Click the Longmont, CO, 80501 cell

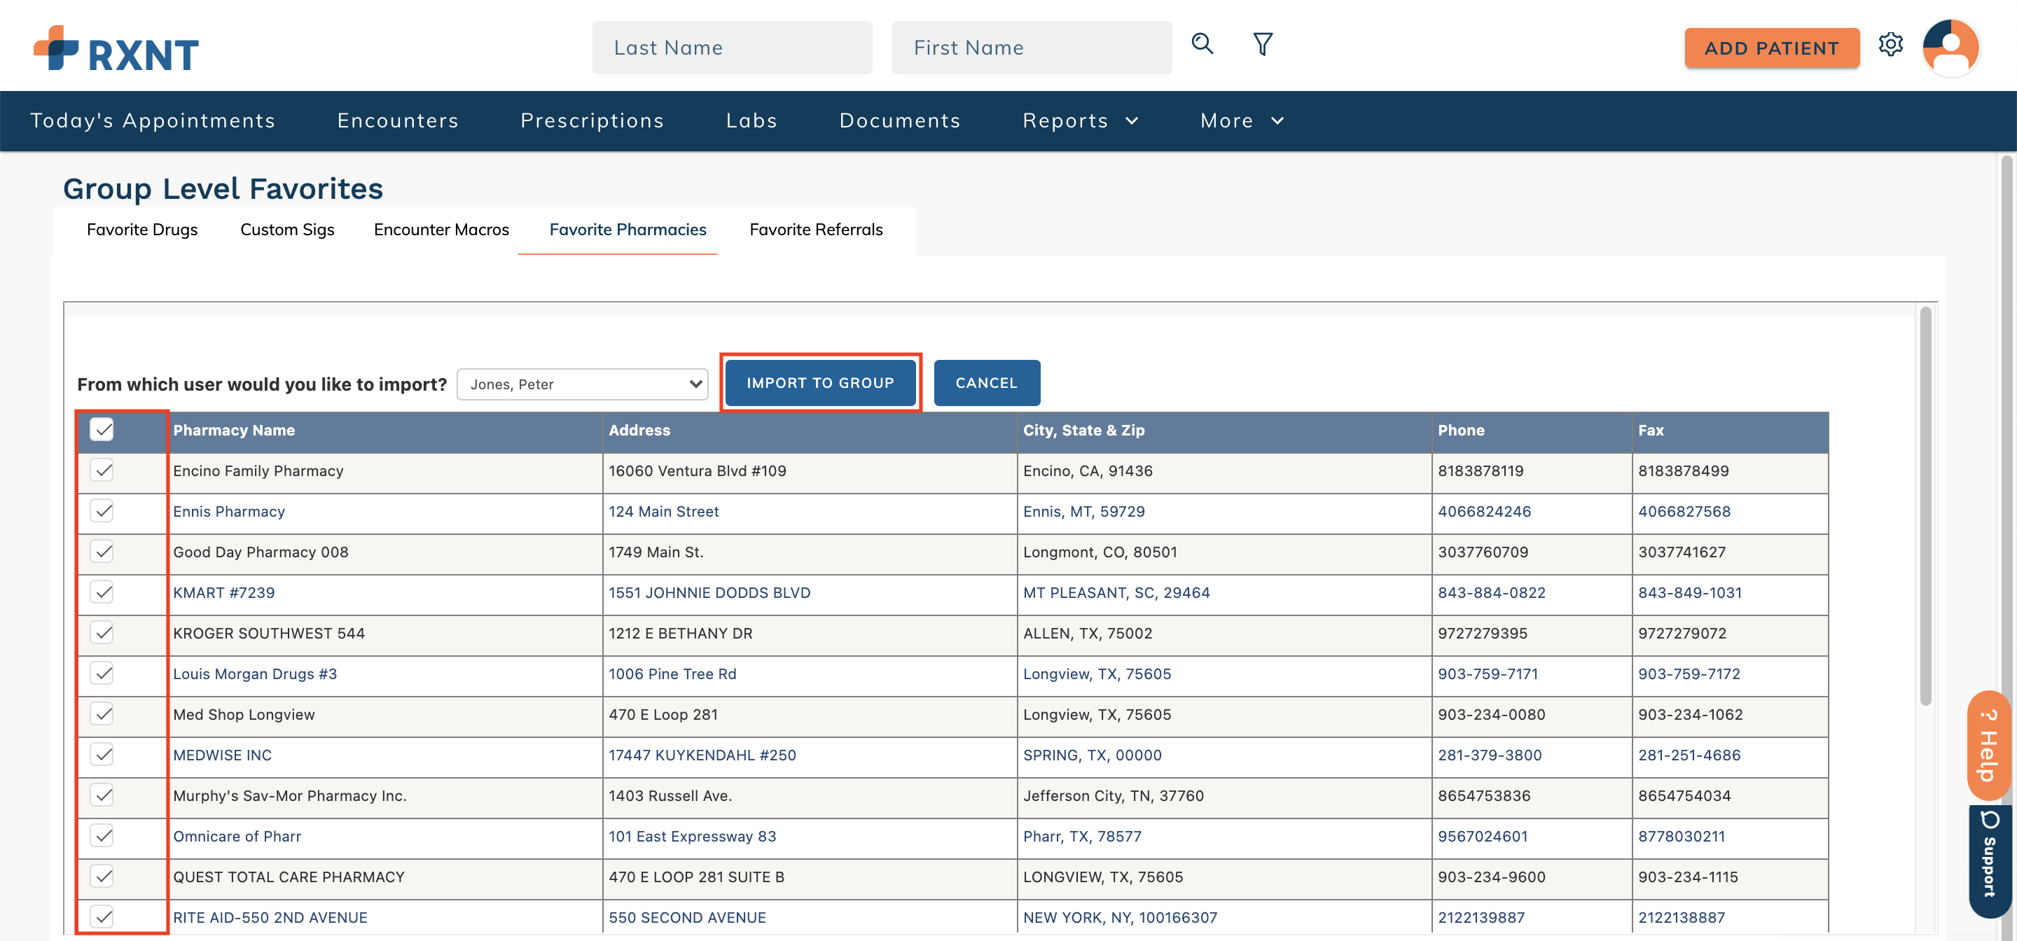(1100, 552)
